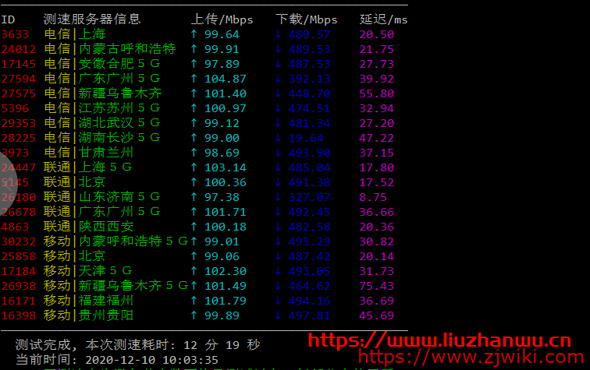
Task: Click the download arrow beside 19.64
Action: tap(278, 138)
